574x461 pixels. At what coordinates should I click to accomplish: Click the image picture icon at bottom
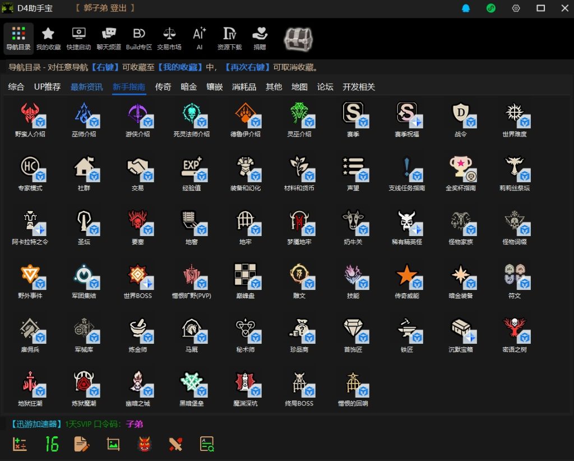tap(113, 444)
